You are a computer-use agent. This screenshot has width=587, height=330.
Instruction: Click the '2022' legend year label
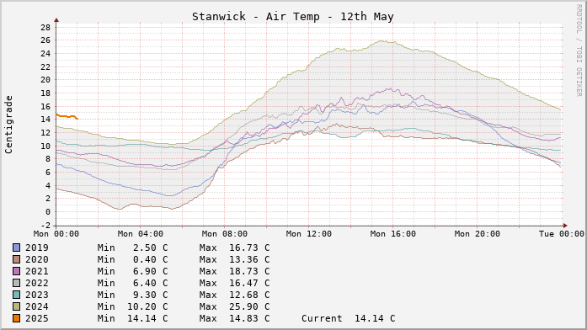[37, 283]
